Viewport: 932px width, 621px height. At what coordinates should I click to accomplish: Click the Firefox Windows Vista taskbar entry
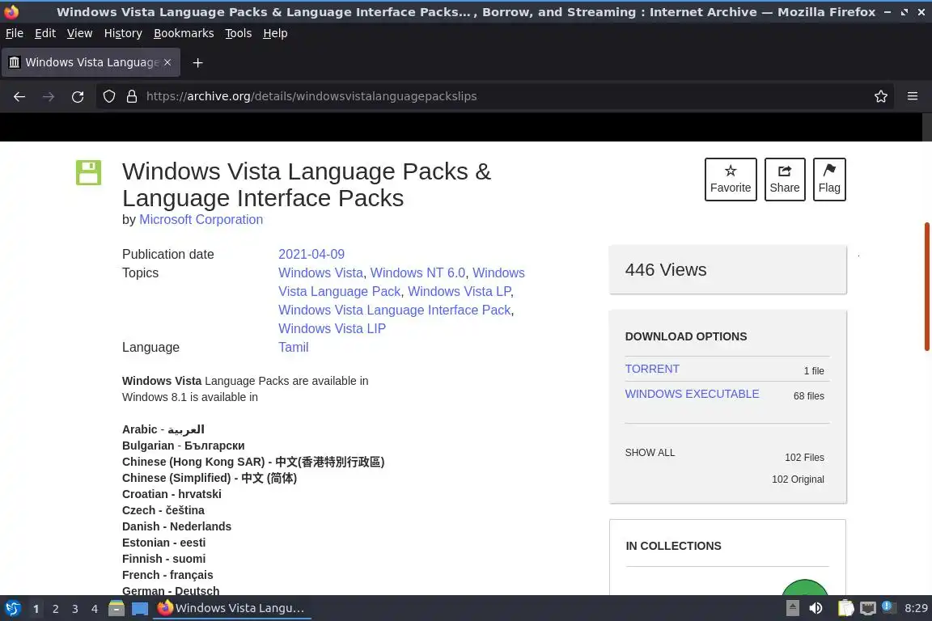(232, 608)
